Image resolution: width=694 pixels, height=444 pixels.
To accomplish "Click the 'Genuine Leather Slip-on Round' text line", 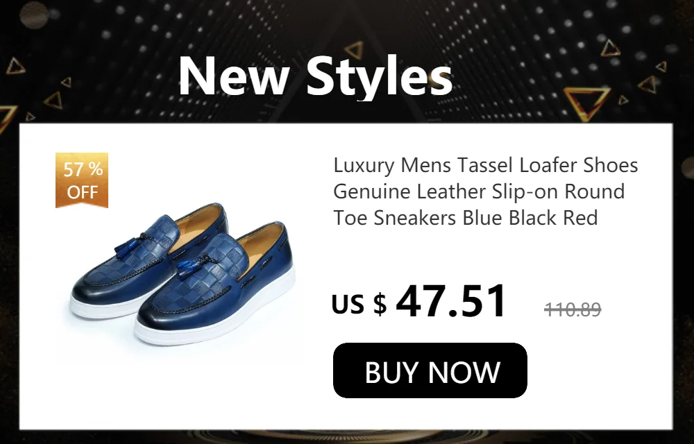I will pos(478,191).
